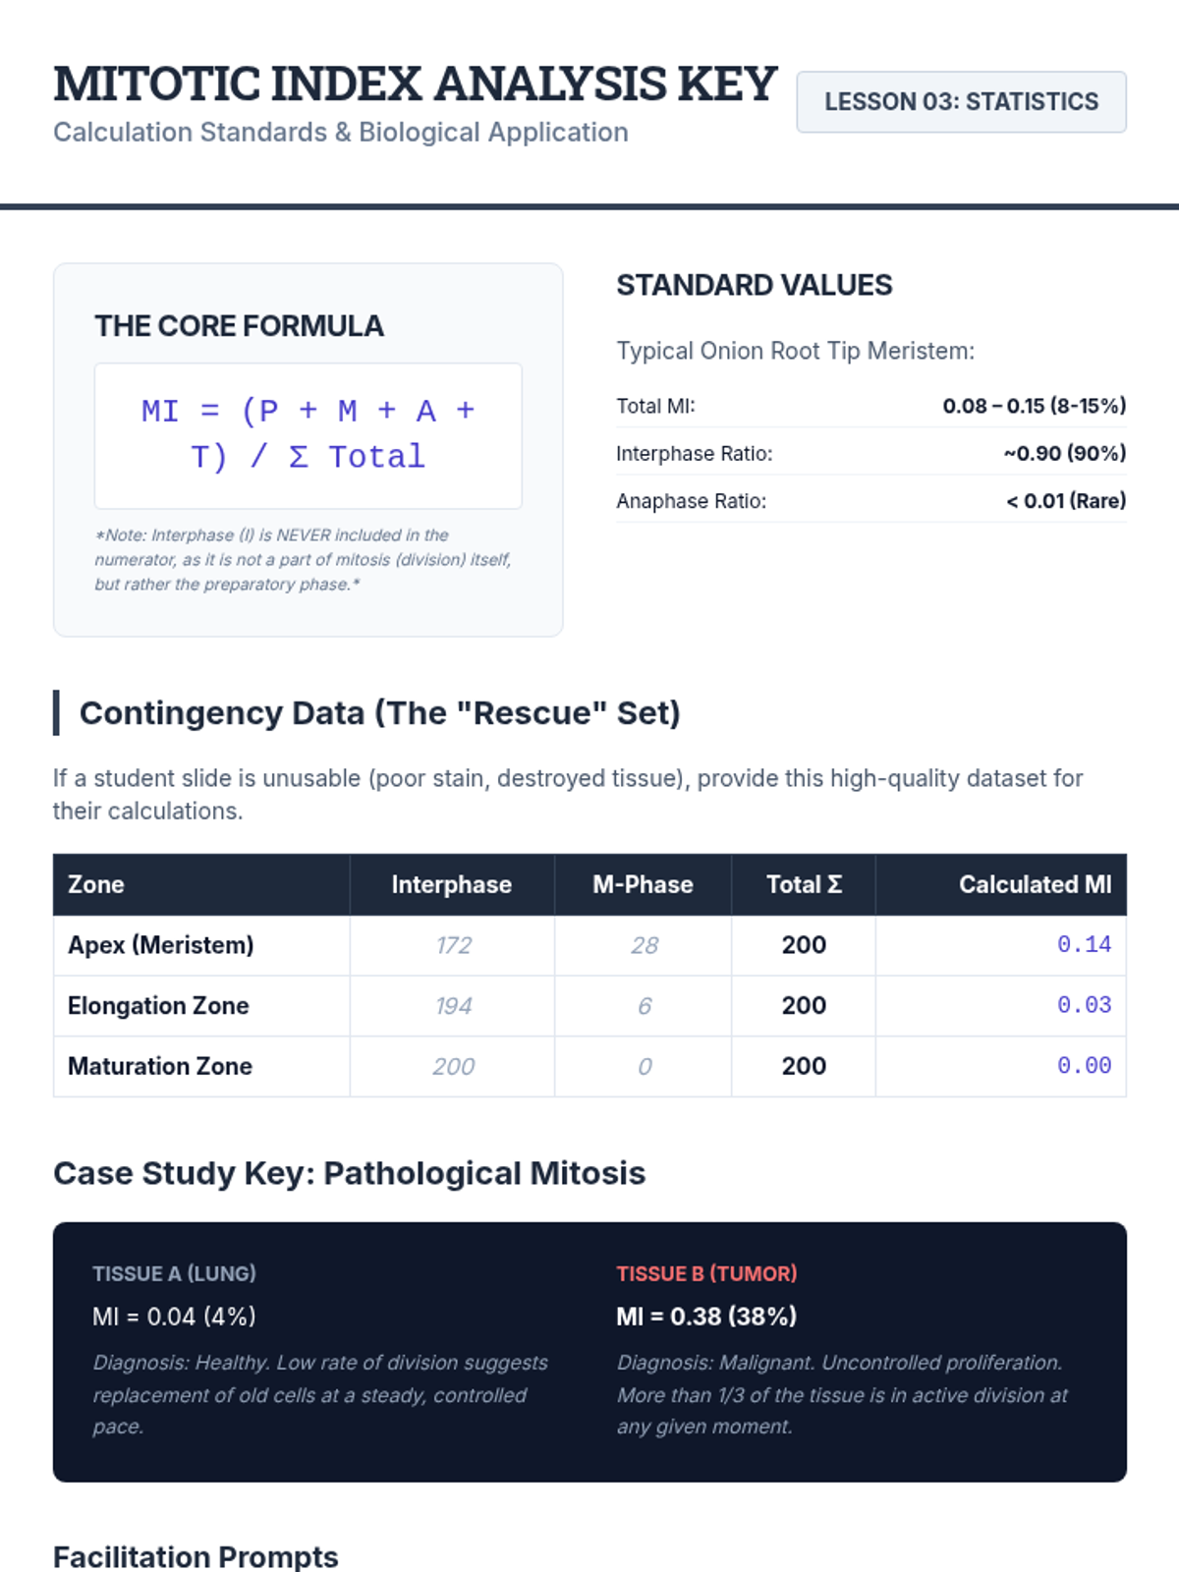Click the Contingency Data section heading
Image resolution: width=1179 pixels, height=1572 pixels.
pos(379,713)
